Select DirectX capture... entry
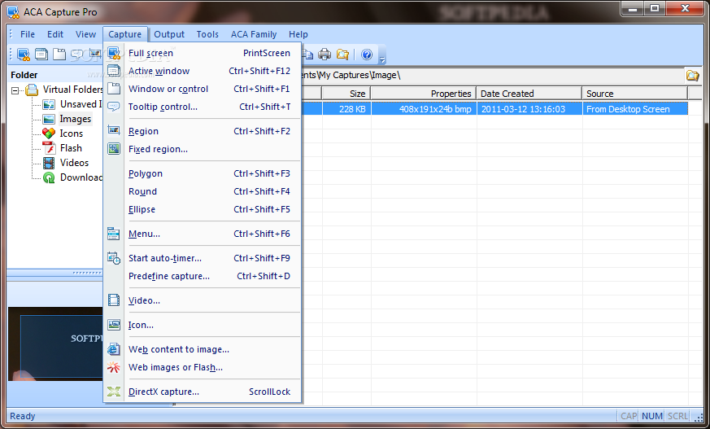 point(203,392)
